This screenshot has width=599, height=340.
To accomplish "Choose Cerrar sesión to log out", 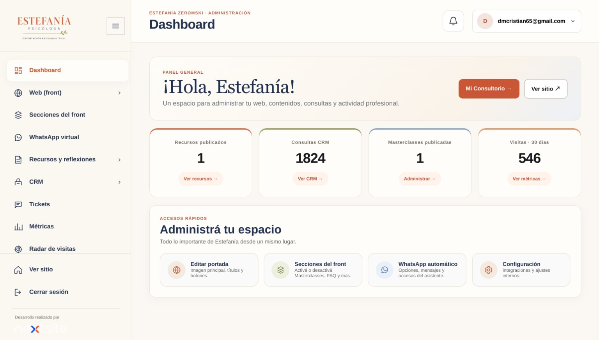I will (67, 292).
